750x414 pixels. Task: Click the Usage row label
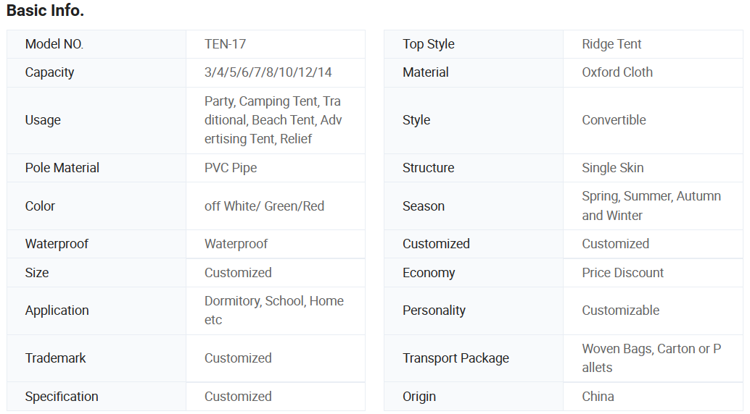[43, 120]
